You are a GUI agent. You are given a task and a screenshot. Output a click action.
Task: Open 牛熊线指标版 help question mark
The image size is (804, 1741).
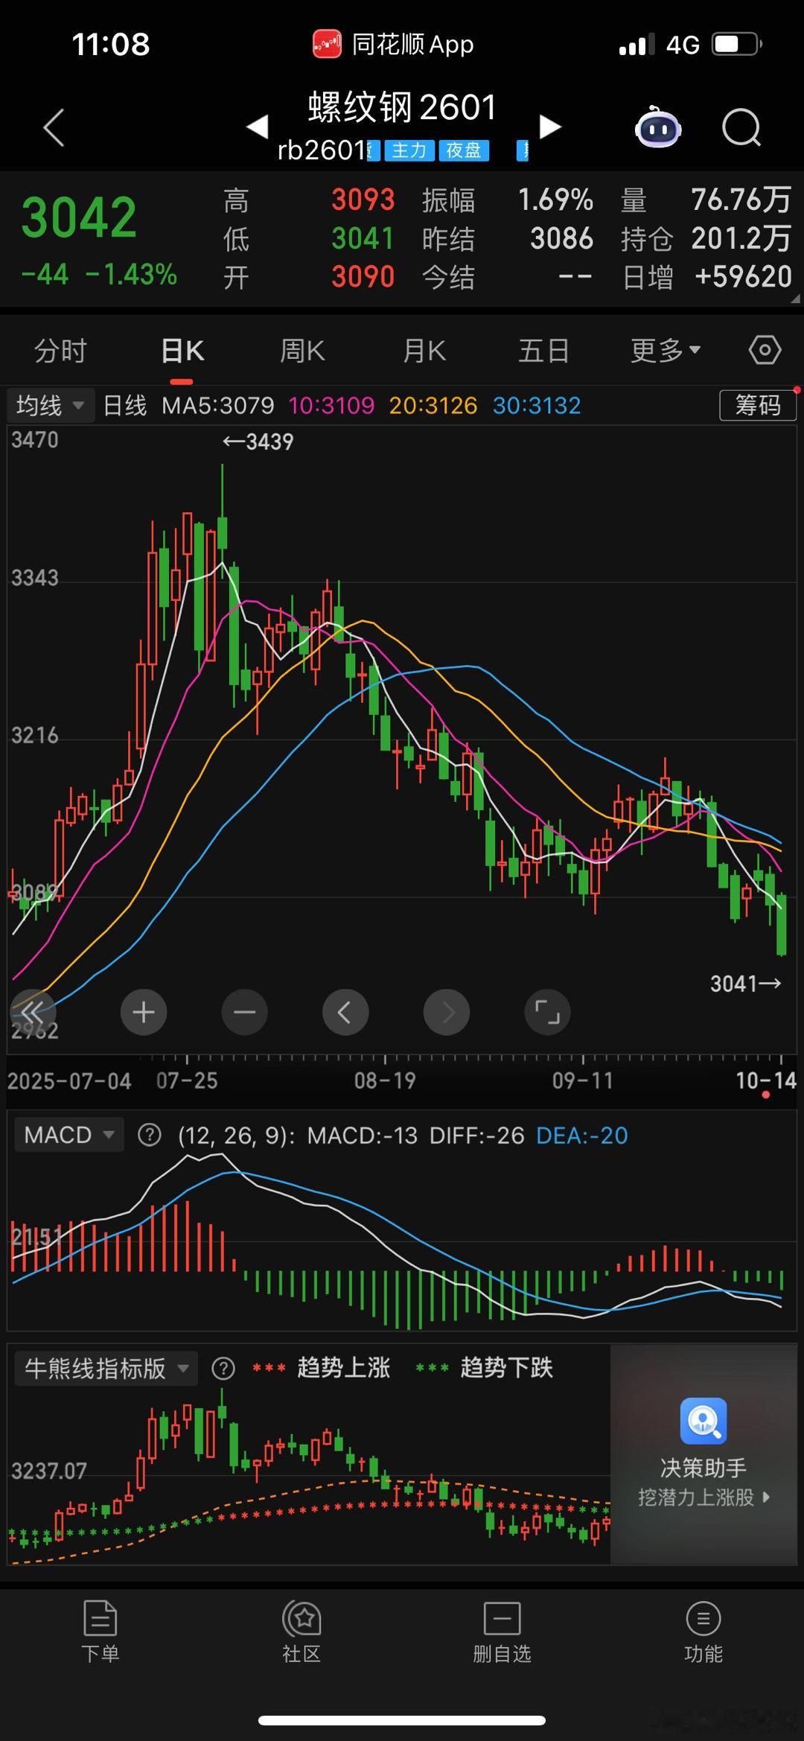tap(223, 1368)
